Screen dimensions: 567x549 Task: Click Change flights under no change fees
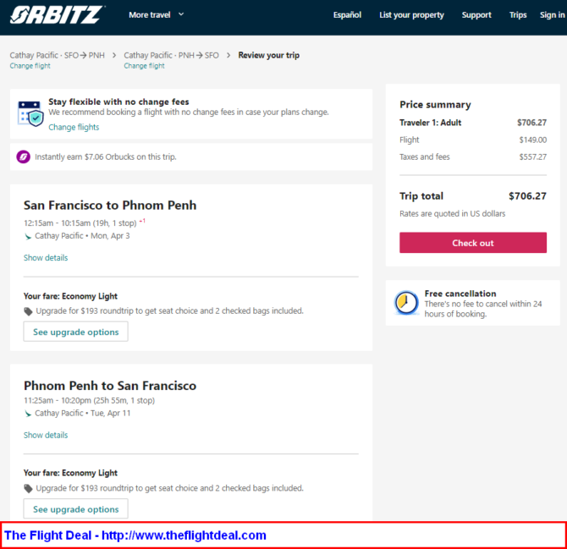pos(74,127)
